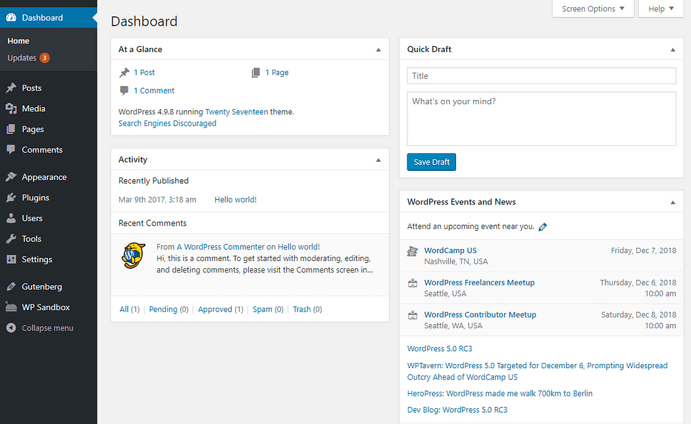Click the Quick Draft Title field
Image resolution: width=691 pixels, height=424 pixels.
(541, 76)
